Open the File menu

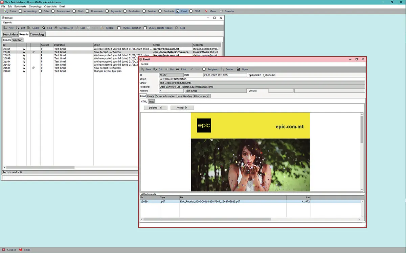tap(3, 6)
